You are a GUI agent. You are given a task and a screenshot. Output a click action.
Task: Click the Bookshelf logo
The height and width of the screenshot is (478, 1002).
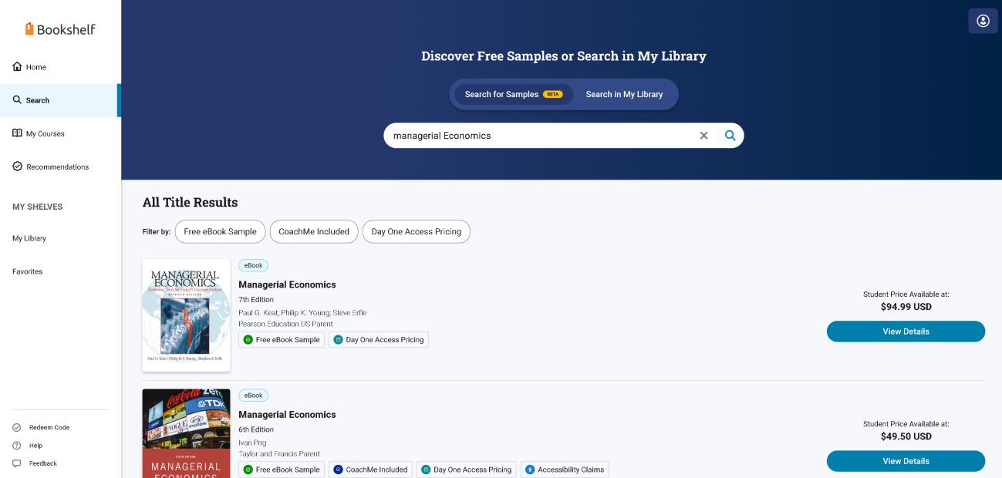pos(60,29)
